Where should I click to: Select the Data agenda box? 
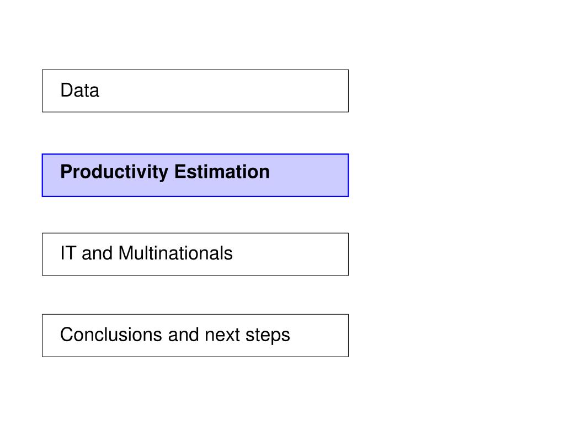point(195,91)
